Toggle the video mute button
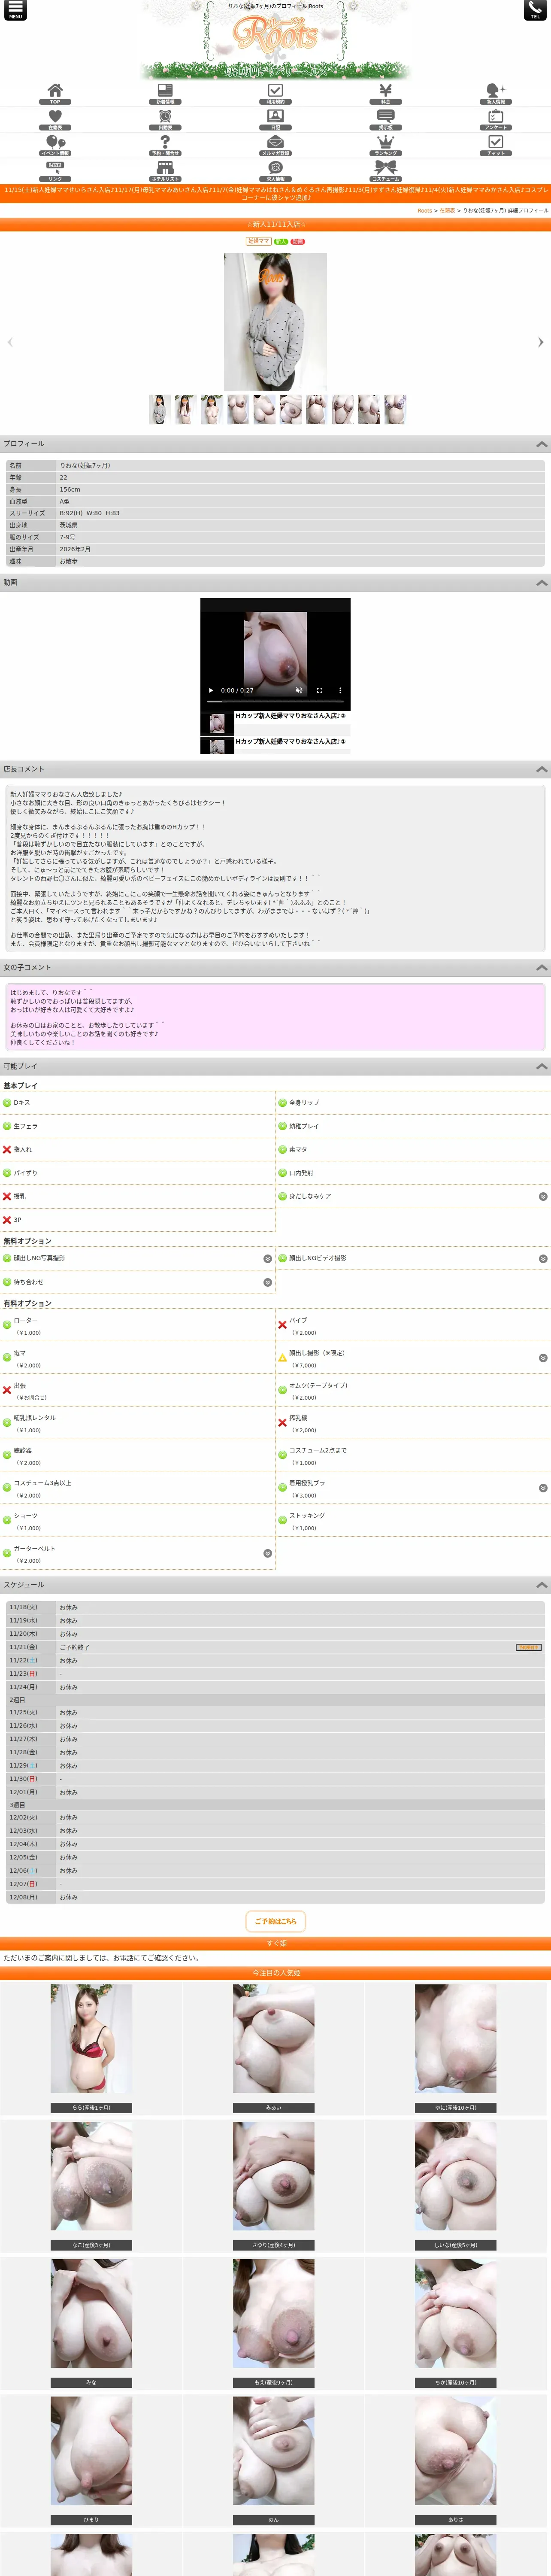 [x=299, y=691]
